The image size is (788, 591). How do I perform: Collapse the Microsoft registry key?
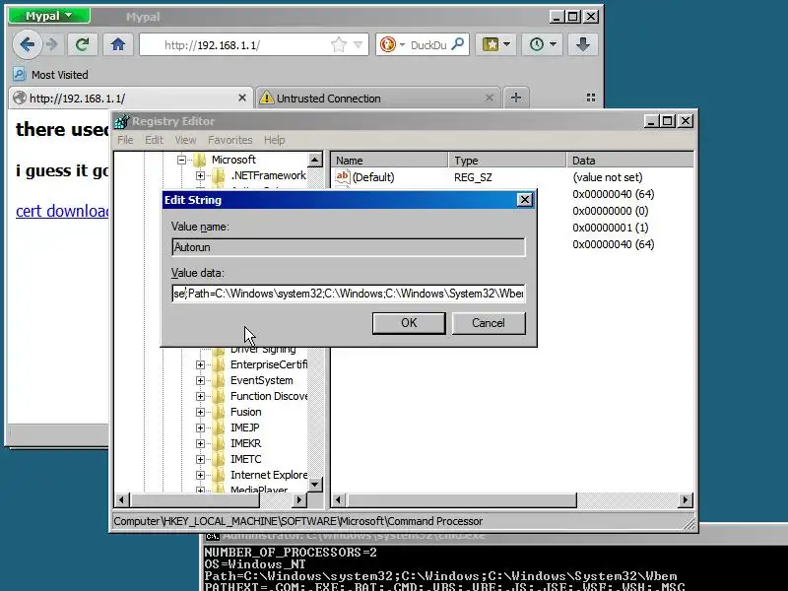coord(181,160)
